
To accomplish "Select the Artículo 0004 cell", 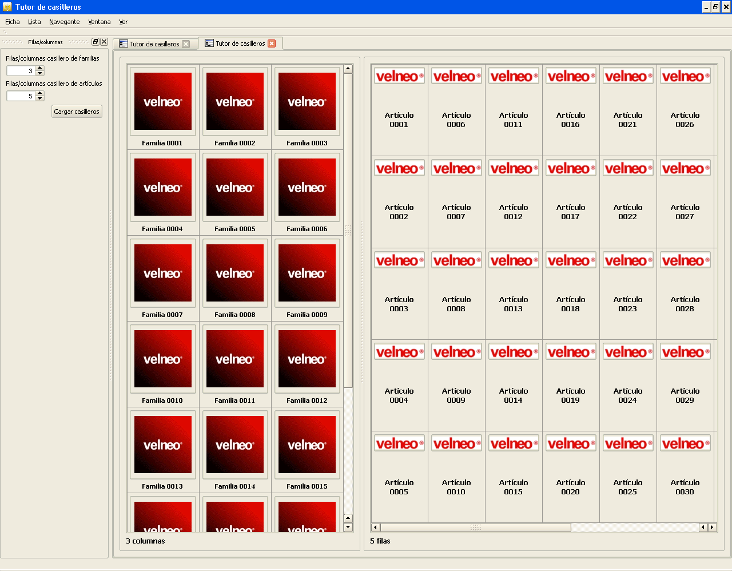I will (x=399, y=386).
